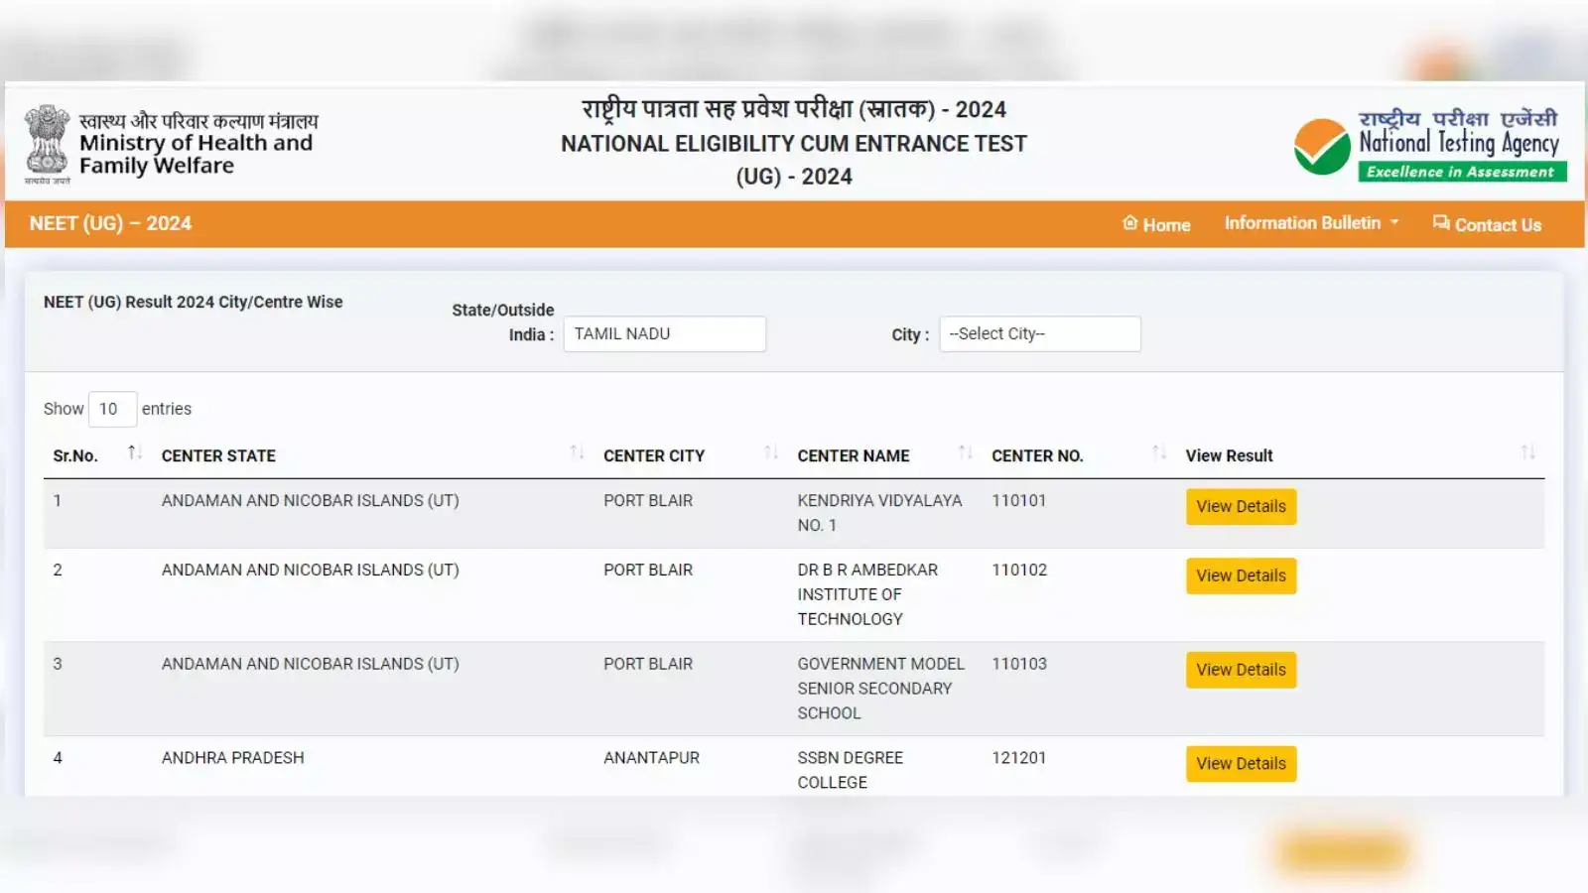Go to Home in navigation bar
The height and width of the screenshot is (893, 1588).
pos(1156,224)
